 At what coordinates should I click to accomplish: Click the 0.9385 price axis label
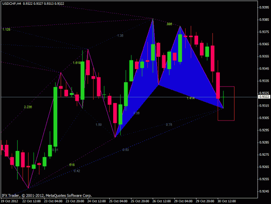264,20
